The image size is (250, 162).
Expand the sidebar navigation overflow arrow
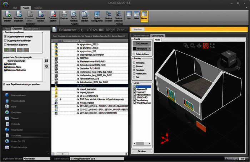coord(48,153)
